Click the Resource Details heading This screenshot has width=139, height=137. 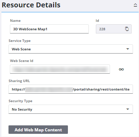[x=31, y=5]
